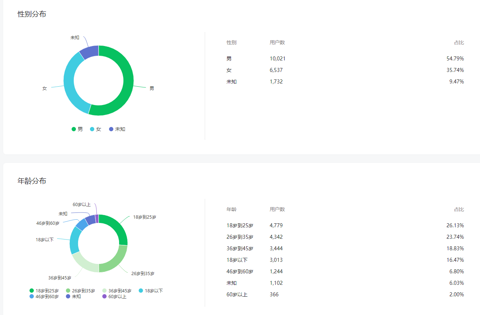Click the percentage 54.79%
Image resolution: width=480 pixels, height=315 pixels.
point(455,59)
